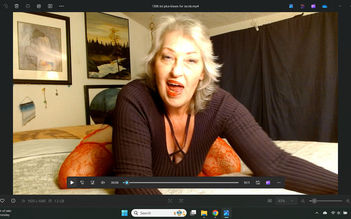351x219 pixels.
Task: Toggle favorite heart icon
Action: click(2, 201)
